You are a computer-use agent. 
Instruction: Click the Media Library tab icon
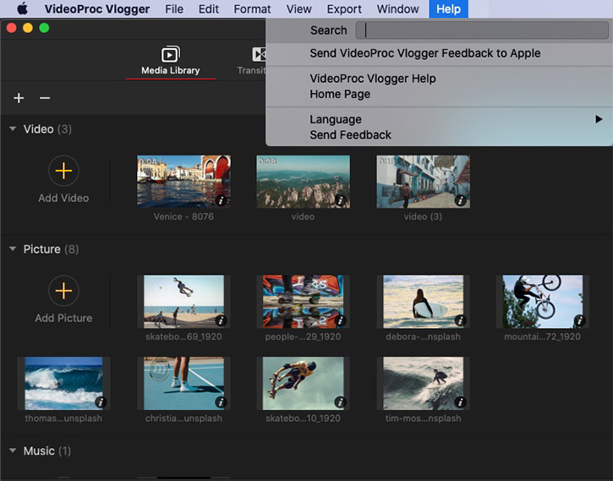[170, 54]
